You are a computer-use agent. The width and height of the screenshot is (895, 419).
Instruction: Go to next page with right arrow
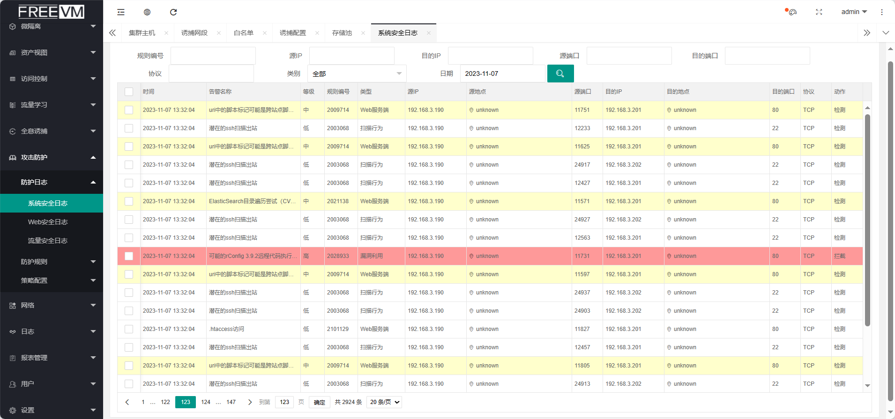click(x=250, y=402)
